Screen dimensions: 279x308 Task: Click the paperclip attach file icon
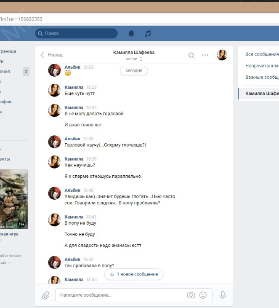pos(45,295)
